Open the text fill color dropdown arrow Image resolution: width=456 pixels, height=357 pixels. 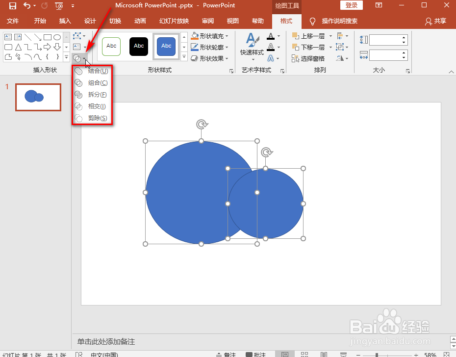(x=279, y=36)
